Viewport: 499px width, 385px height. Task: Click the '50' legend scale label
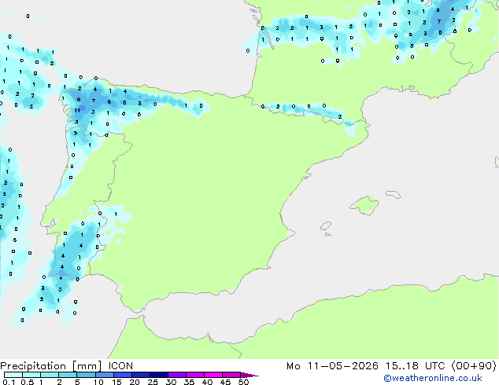[x=243, y=382]
